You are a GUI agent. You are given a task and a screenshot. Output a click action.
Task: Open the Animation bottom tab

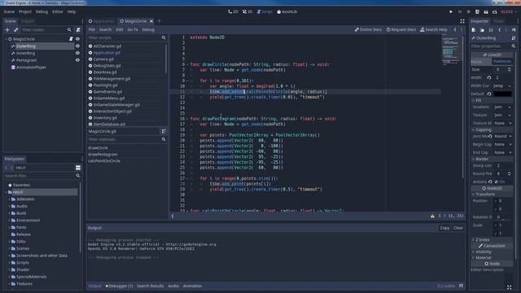coord(192,286)
